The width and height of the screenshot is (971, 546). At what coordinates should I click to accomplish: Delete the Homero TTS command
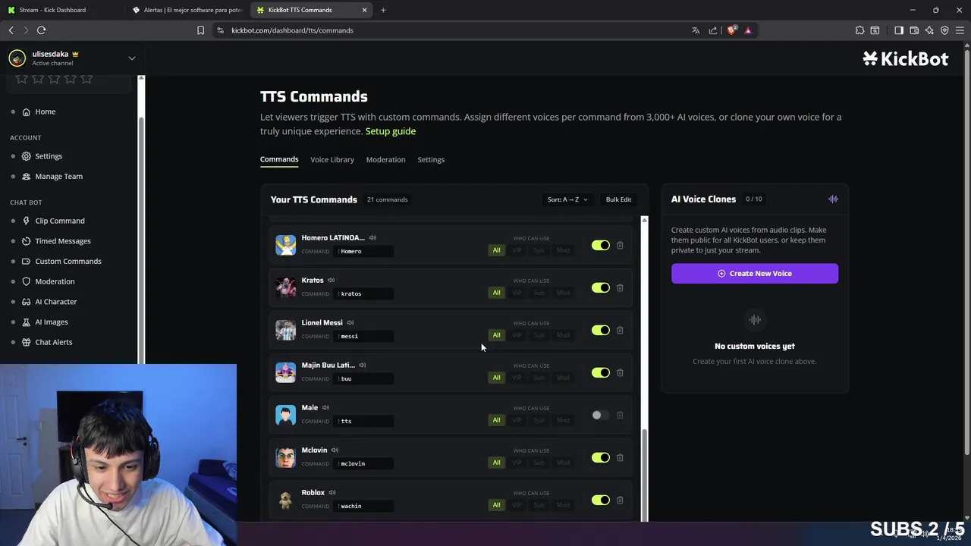620,246
